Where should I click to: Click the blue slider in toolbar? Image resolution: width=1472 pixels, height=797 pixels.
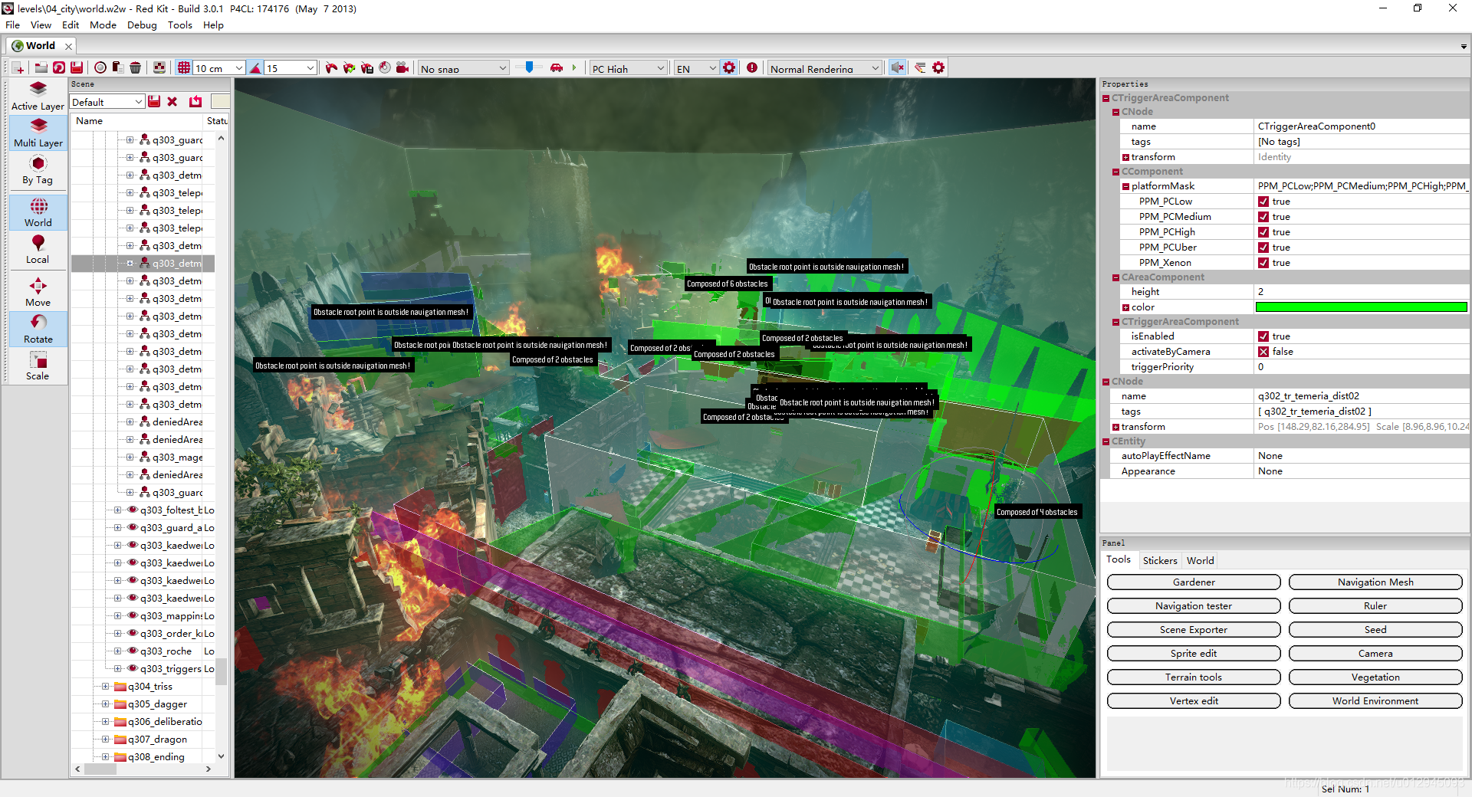(529, 67)
